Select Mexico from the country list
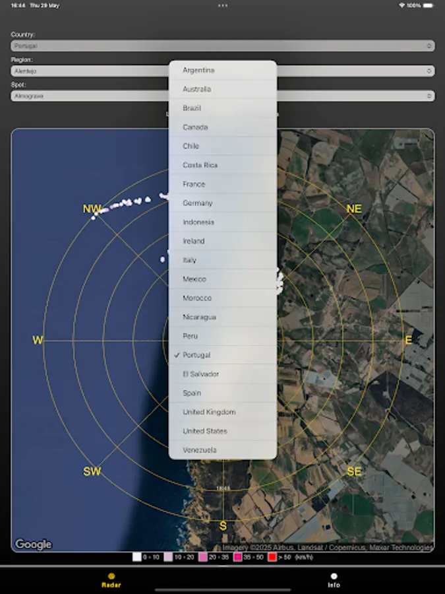The width and height of the screenshot is (445, 594). pyautogui.click(x=223, y=279)
